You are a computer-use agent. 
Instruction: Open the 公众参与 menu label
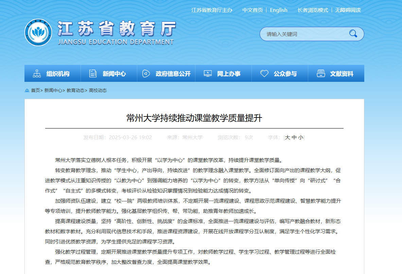(x=285, y=74)
